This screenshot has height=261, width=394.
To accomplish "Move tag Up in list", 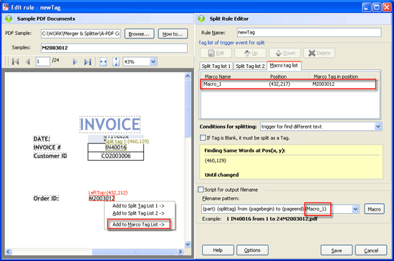I will coord(250,53).
